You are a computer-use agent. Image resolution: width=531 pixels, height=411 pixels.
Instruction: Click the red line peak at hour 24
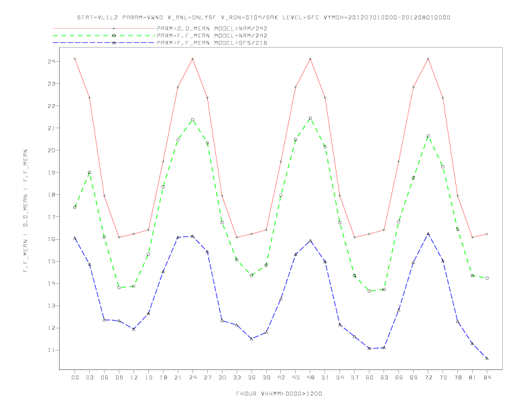click(x=192, y=59)
